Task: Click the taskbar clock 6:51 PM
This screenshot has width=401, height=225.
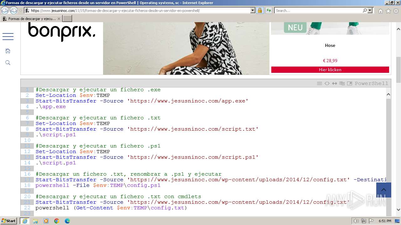Action: click(385, 221)
